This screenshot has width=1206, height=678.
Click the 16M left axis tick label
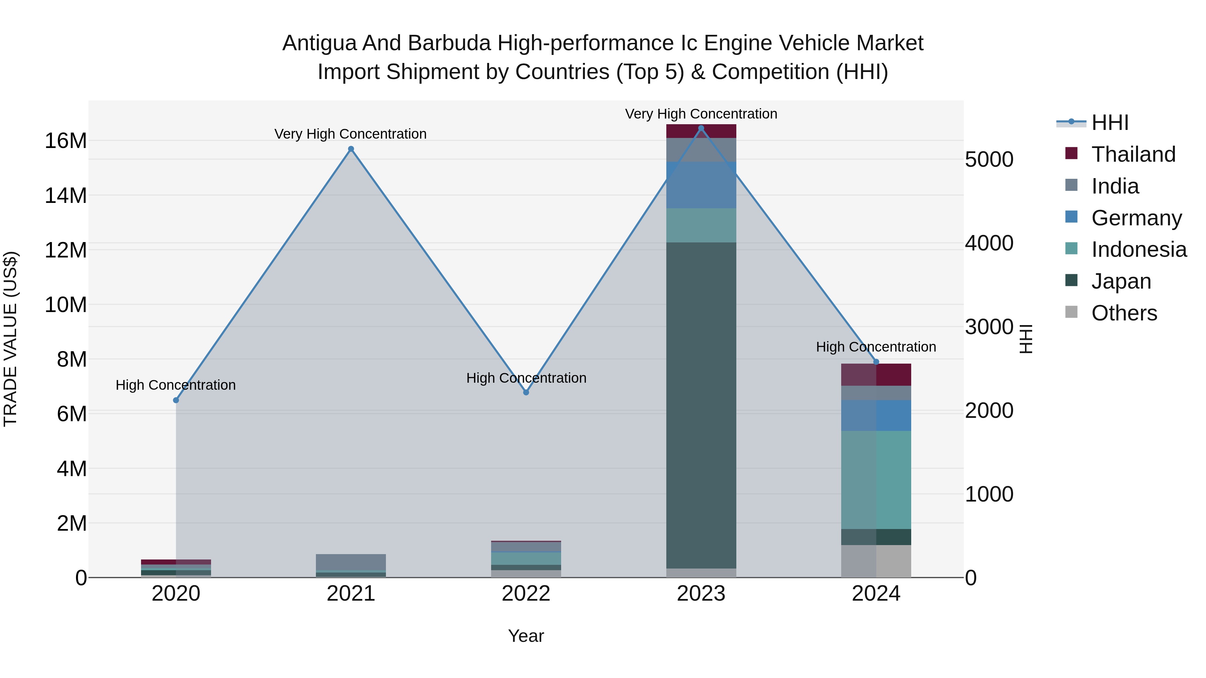click(66, 141)
